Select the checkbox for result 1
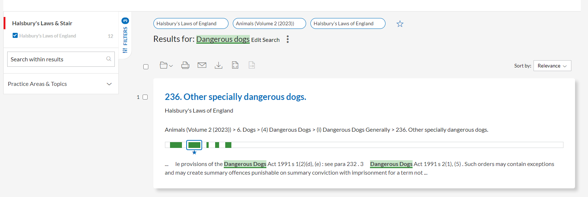Viewport: 588px width, 197px height. [145, 97]
